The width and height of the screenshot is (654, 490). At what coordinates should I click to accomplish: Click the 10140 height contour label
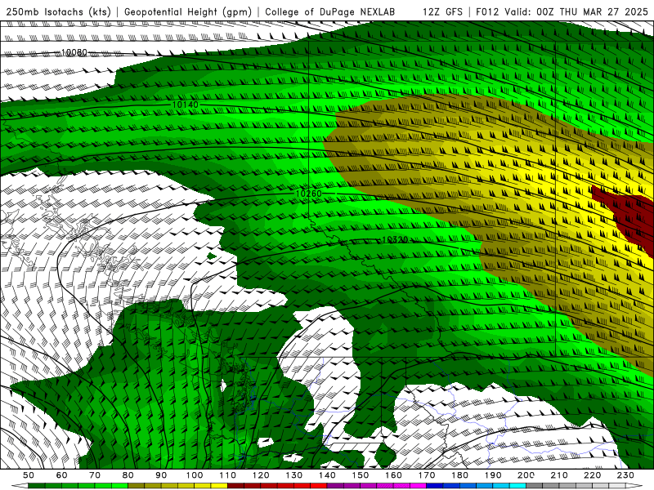click(186, 105)
